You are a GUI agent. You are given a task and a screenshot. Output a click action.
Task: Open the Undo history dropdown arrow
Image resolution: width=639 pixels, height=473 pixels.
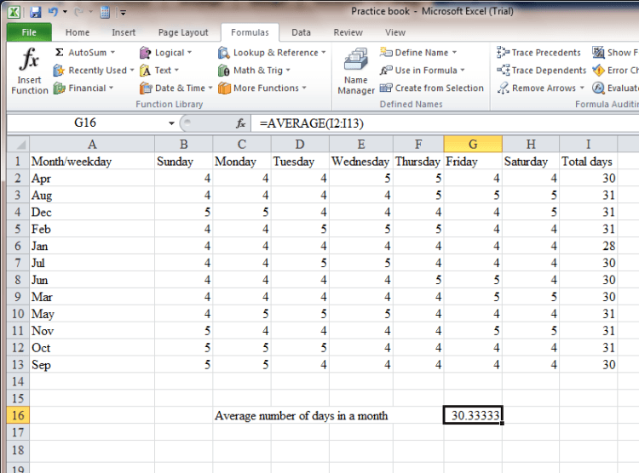(x=65, y=12)
